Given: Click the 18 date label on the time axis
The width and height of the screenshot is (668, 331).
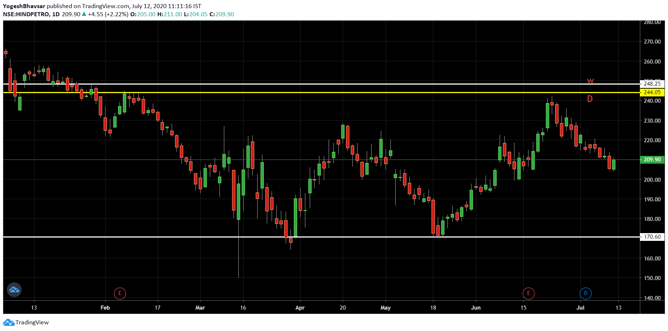Looking at the screenshot, I should (433, 307).
